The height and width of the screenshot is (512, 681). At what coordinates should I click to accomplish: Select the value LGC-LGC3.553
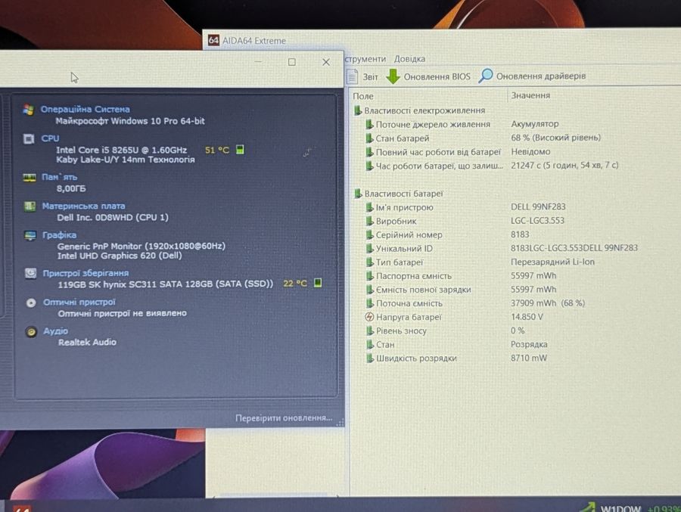click(x=537, y=221)
